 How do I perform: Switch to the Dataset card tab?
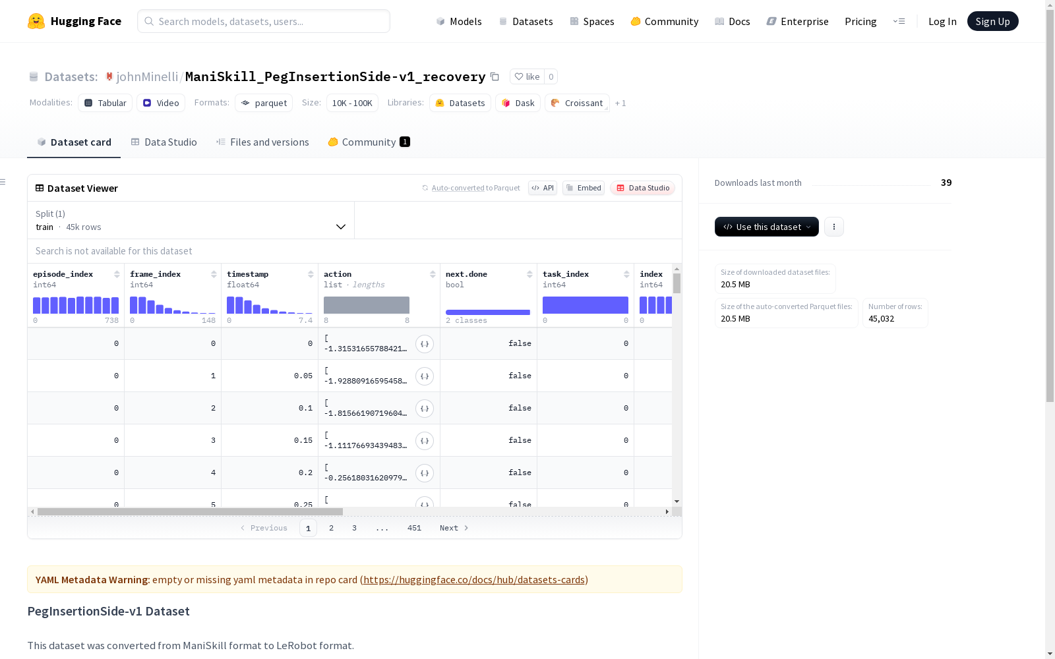click(x=74, y=142)
